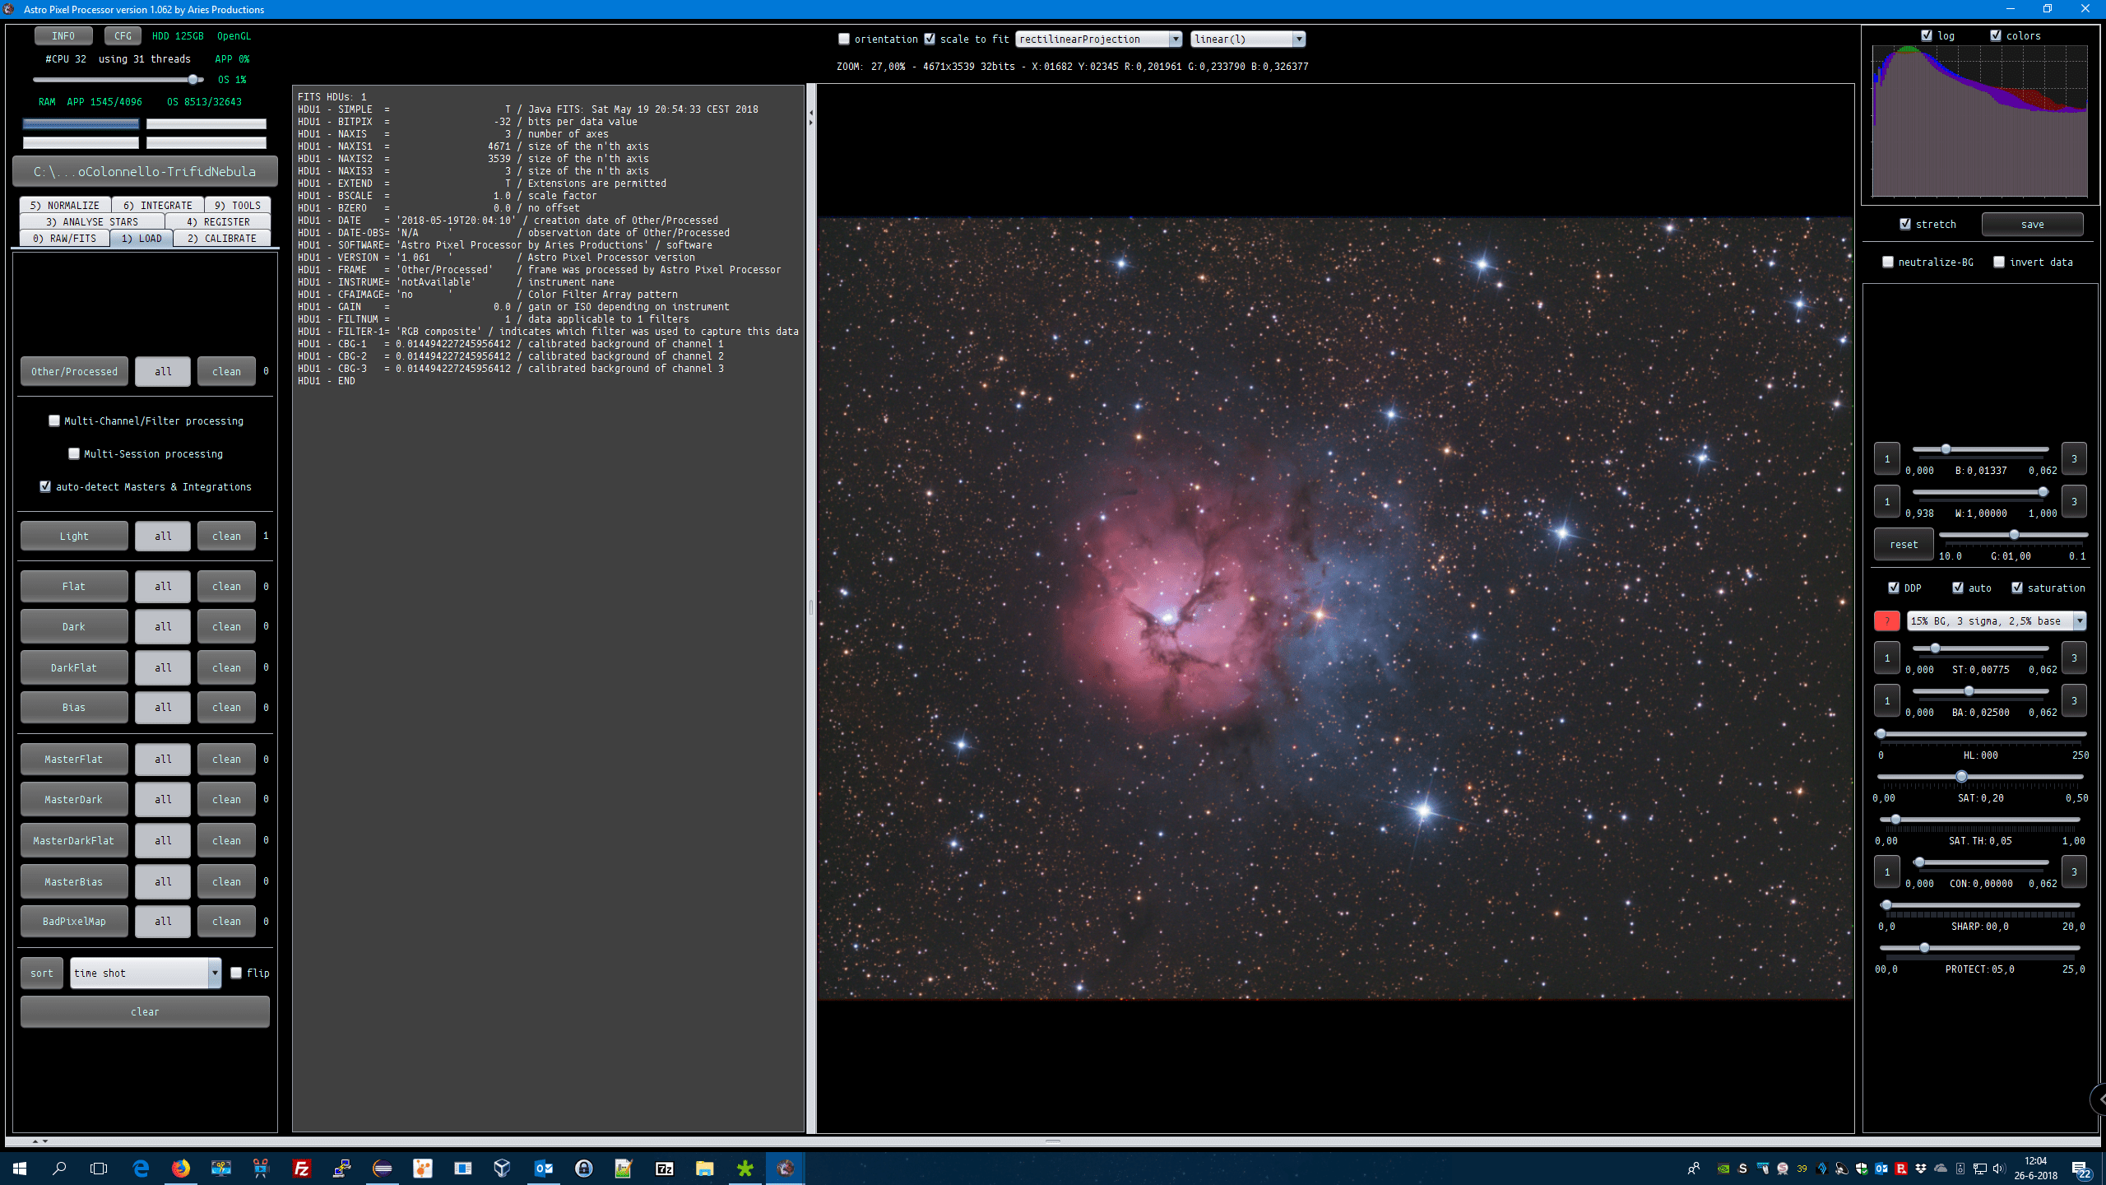This screenshot has height=1185, width=2106.
Task: Open Dropbox from the system tray
Action: pyautogui.click(x=1921, y=1169)
